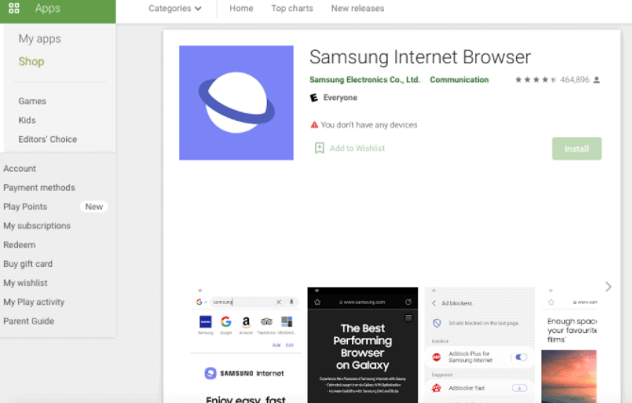Screen dimensions: 632x403
Task: Open Games section
Action: [x=32, y=101]
